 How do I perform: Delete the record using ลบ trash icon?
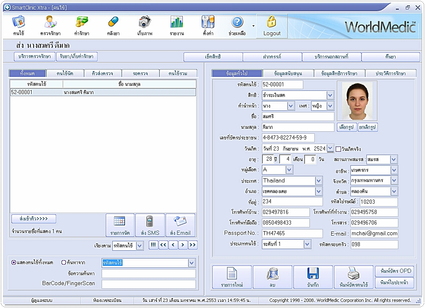pyautogui.click(x=273, y=277)
